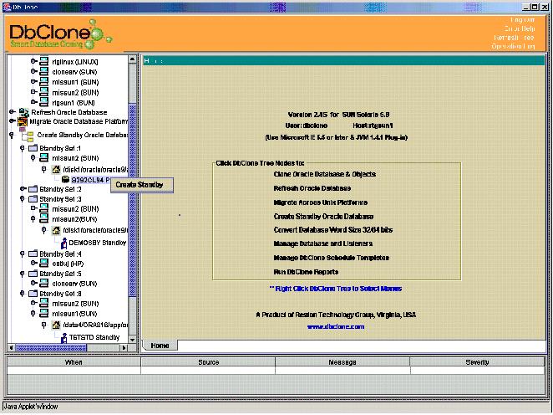Select Standby Set :4 label
This screenshot has width=553, height=415.
coord(60,254)
